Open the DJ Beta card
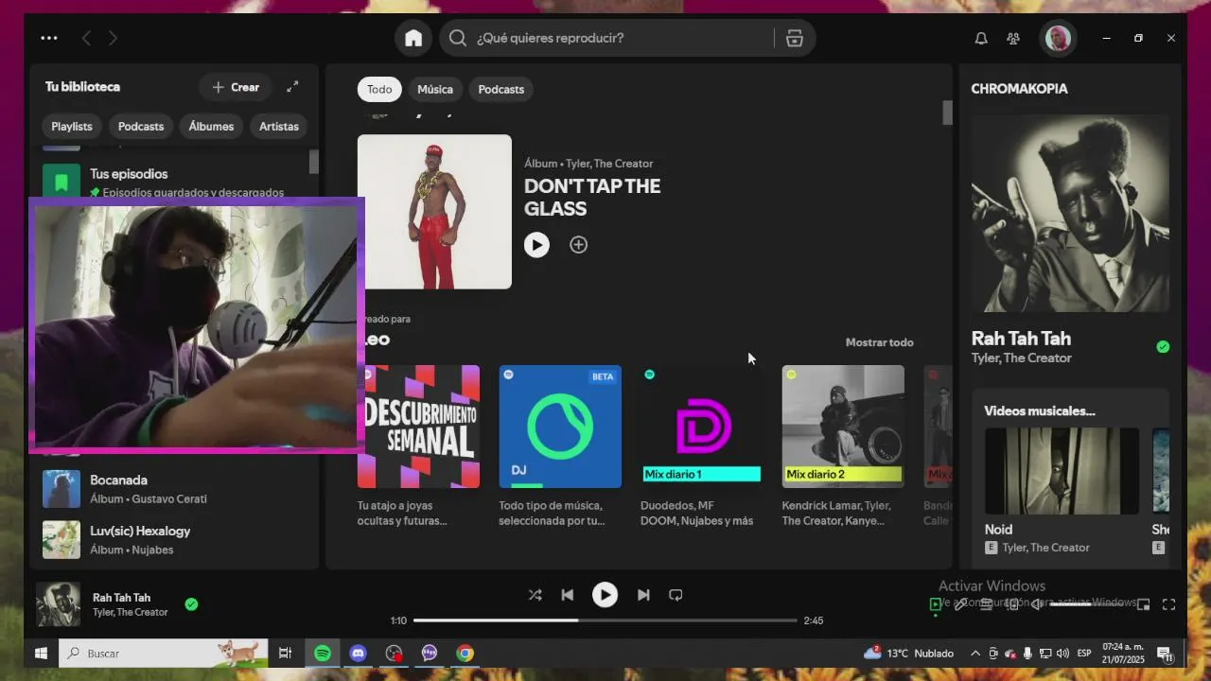Viewport: 1211px width, 681px height. point(560,427)
